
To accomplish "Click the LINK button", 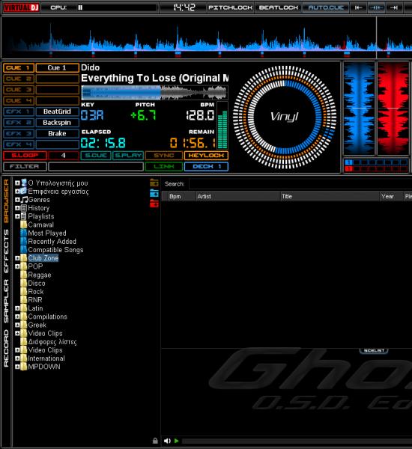I will tap(164, 166).
